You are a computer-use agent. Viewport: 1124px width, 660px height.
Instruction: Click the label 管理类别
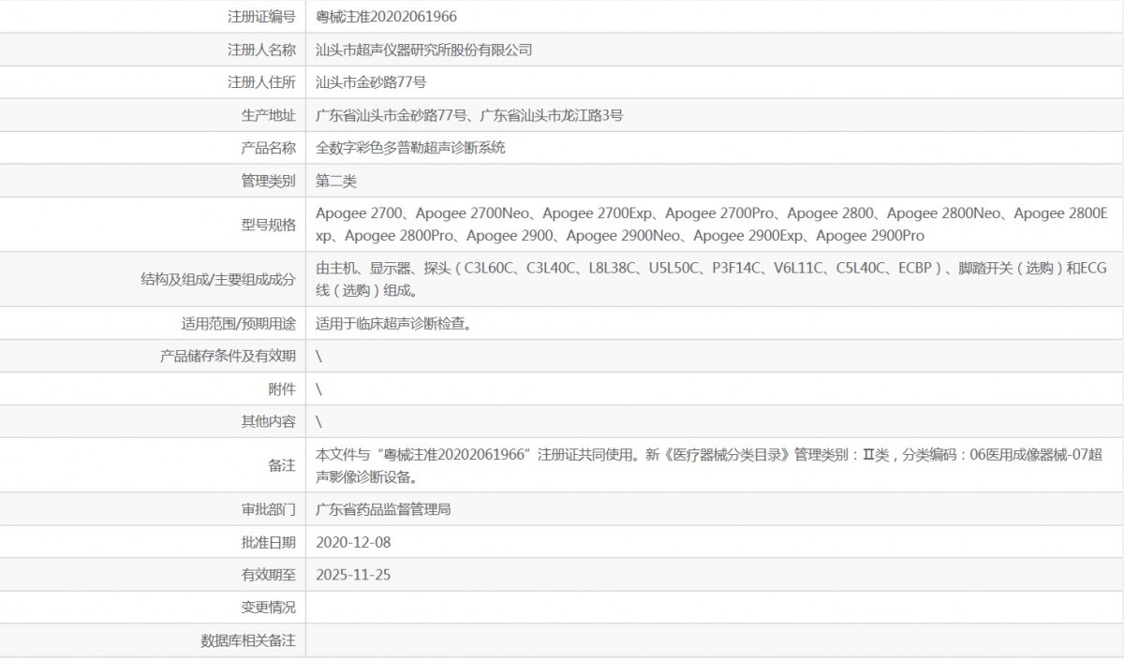pos(269,181)
